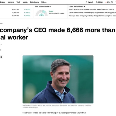Screen dimensions: 116x116
Task: Click the Brian Niccol article photo
Action: (x=58, y=79)
